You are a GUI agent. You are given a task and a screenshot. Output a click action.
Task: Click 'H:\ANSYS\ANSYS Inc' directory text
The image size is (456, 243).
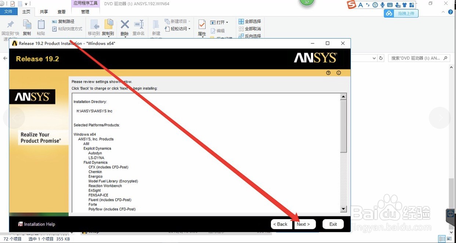pyautogui.click(x=94, y=111)
